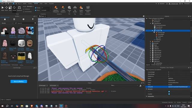Image resolution: width=192 pixels, height=108 pixels.
Task: Activate the Scale tool
Action: [x=10, y=8]
